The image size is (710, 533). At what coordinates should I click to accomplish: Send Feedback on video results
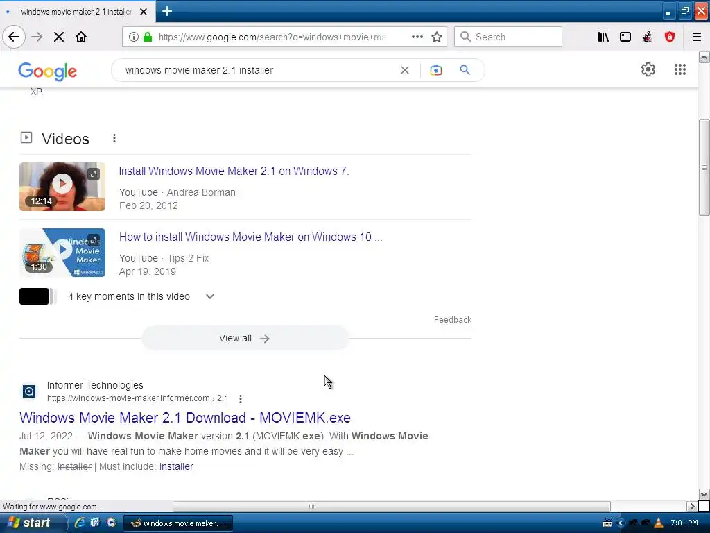pos(452,319)
